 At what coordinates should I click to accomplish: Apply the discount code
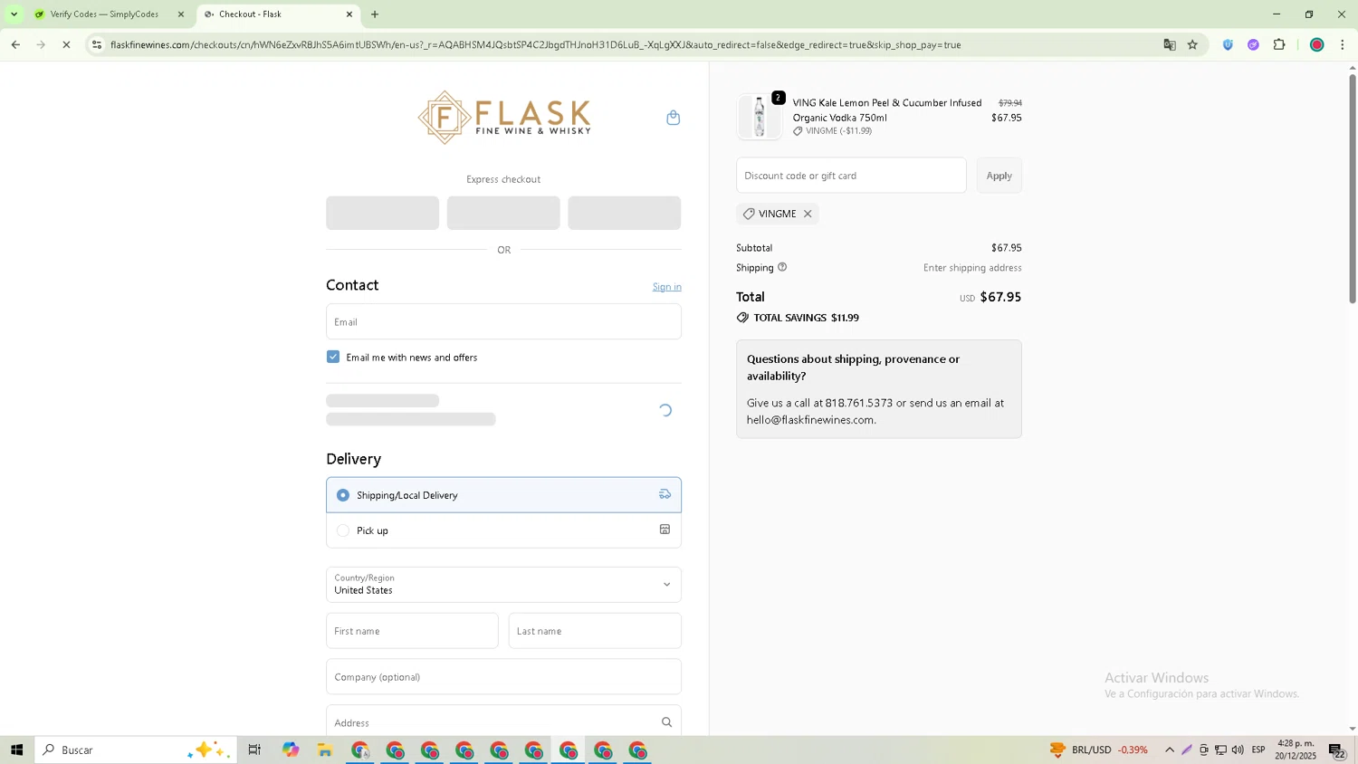pyautogui.click(x=999, y=176)
